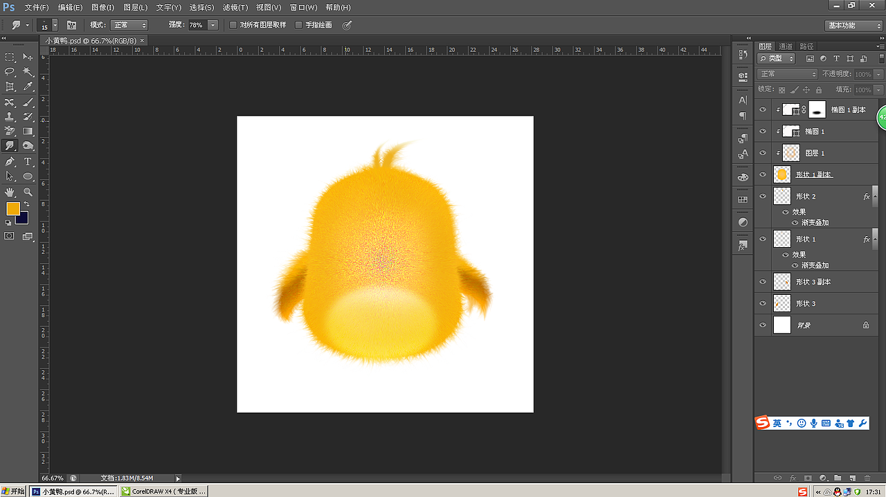Select the Smudge tool in toolbox

pos(10,146)
